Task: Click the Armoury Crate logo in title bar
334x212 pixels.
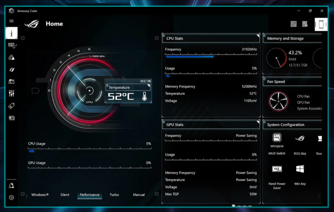Action: [11, 11]
